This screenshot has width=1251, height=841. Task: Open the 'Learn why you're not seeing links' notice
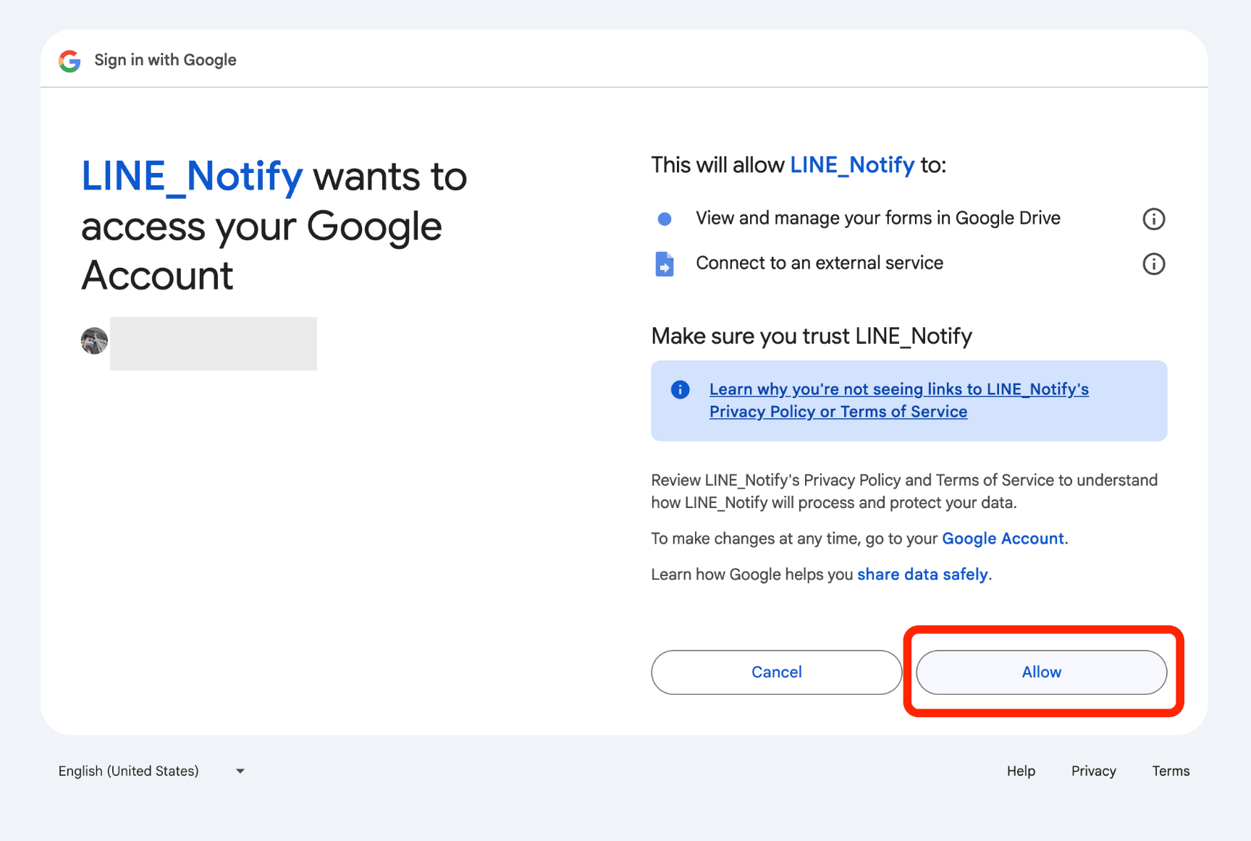898,389
